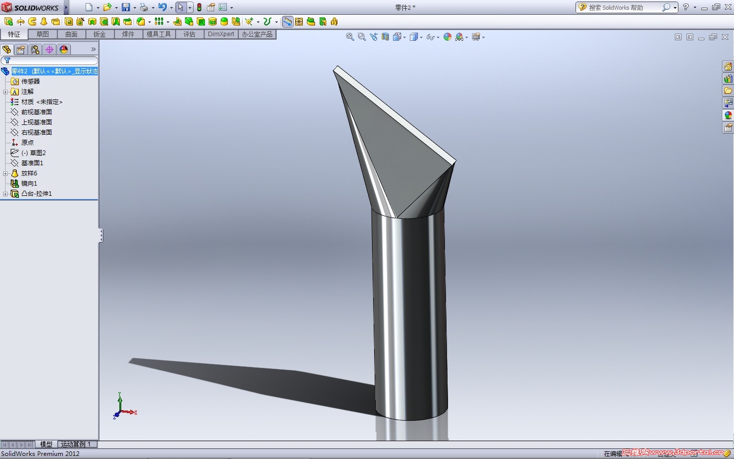Switch to the 模具工具 ribbon tab

click(x=159, y=34)
